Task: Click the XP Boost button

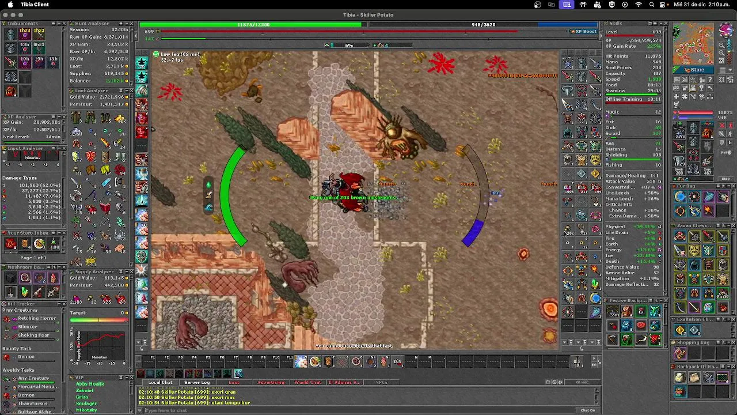Action: click(x=583, y=31)
